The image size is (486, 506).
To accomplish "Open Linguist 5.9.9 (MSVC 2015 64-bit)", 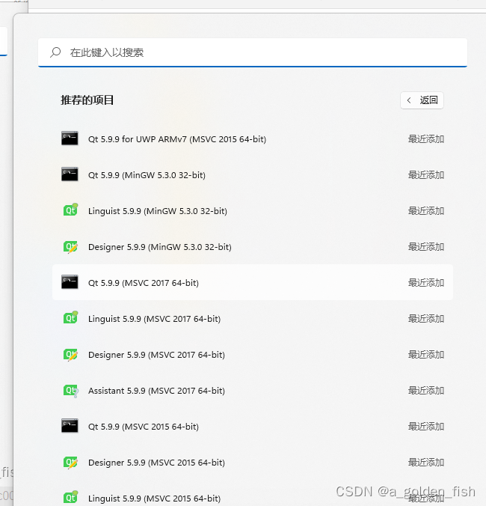I will tap(253, 499).
